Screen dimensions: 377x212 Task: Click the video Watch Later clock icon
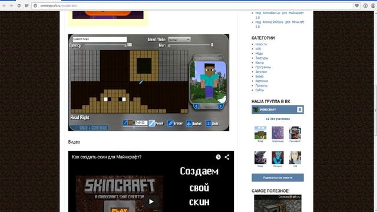pos(218,157)
